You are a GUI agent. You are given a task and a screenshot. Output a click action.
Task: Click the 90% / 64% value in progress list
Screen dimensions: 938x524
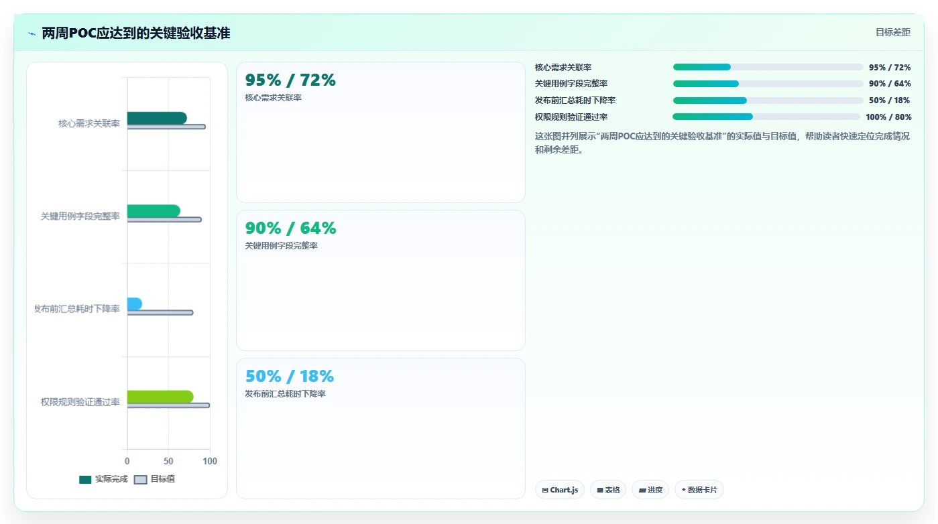(x=890, y=84)
